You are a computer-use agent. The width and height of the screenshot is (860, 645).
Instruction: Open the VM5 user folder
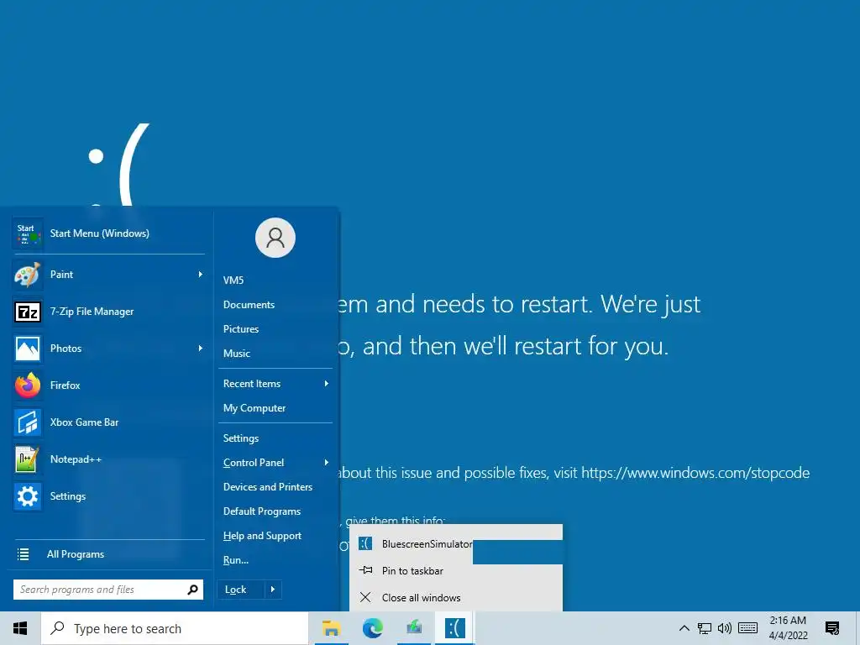[x=233, y=281]
